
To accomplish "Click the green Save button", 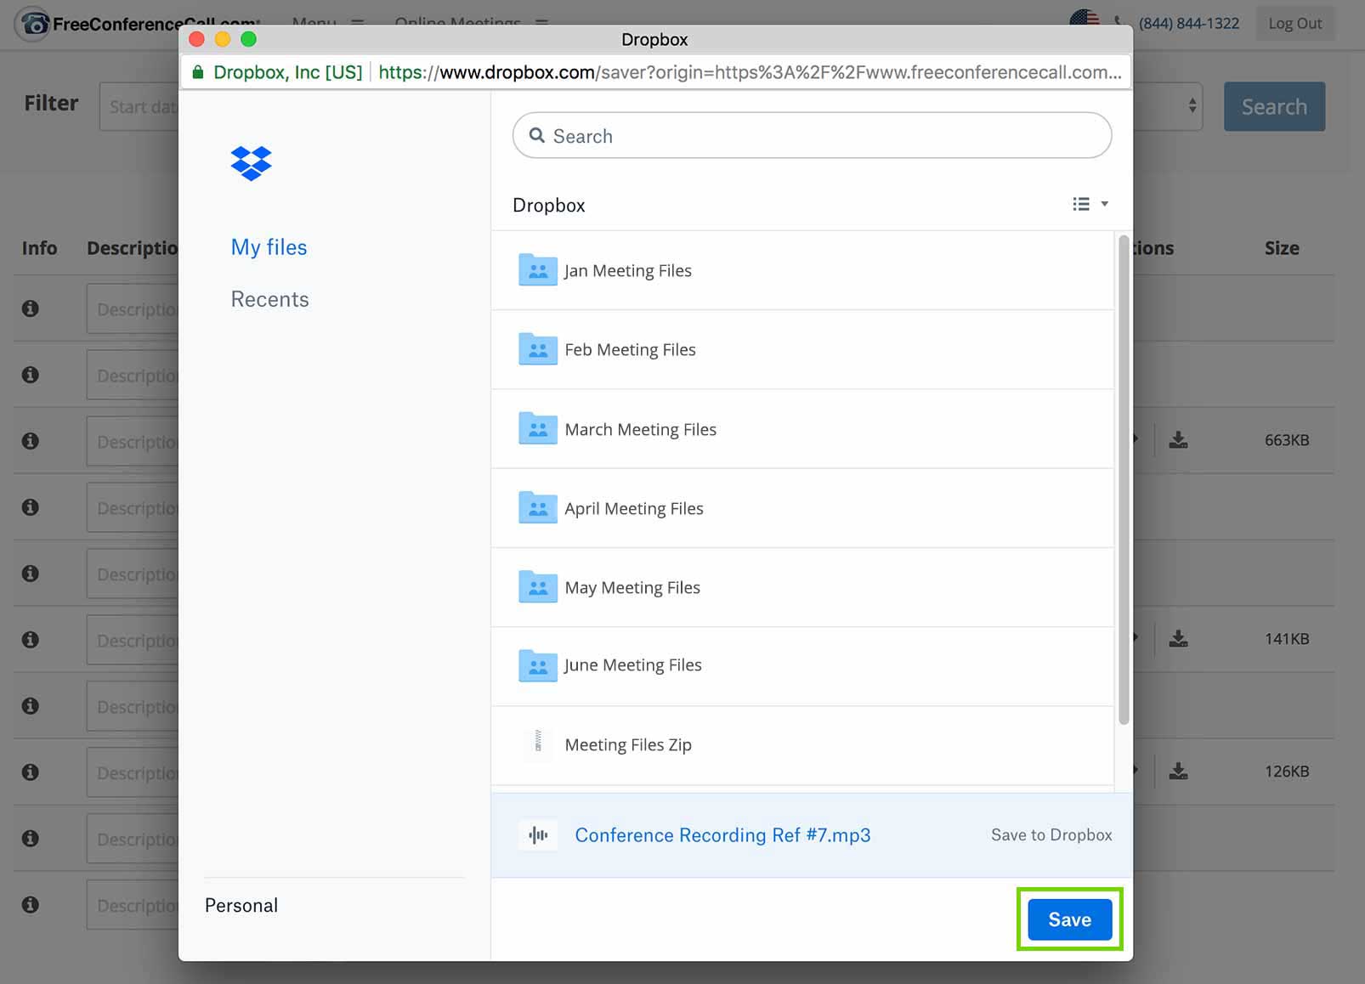I will [x=1068, y=919].
